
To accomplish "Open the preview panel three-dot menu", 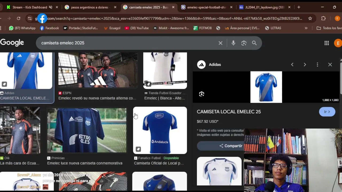I will click(317, 65).
